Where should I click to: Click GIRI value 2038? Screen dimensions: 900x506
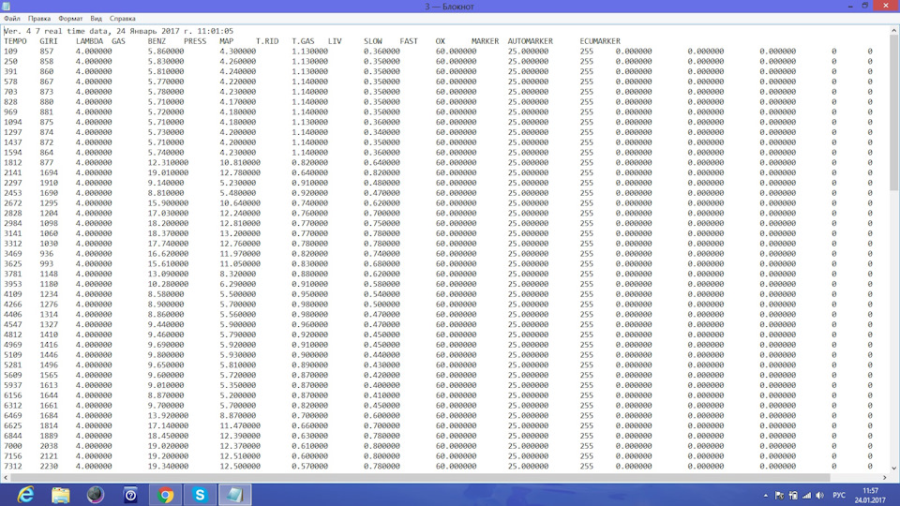coord(49,446)
